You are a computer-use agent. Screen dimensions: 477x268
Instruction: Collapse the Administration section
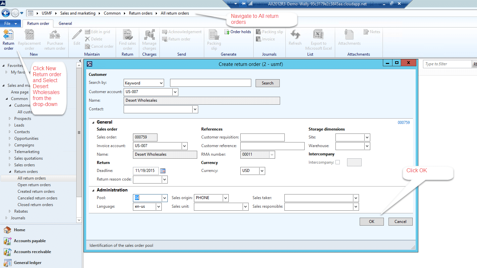pyautogui.click(x=93, y=190)
